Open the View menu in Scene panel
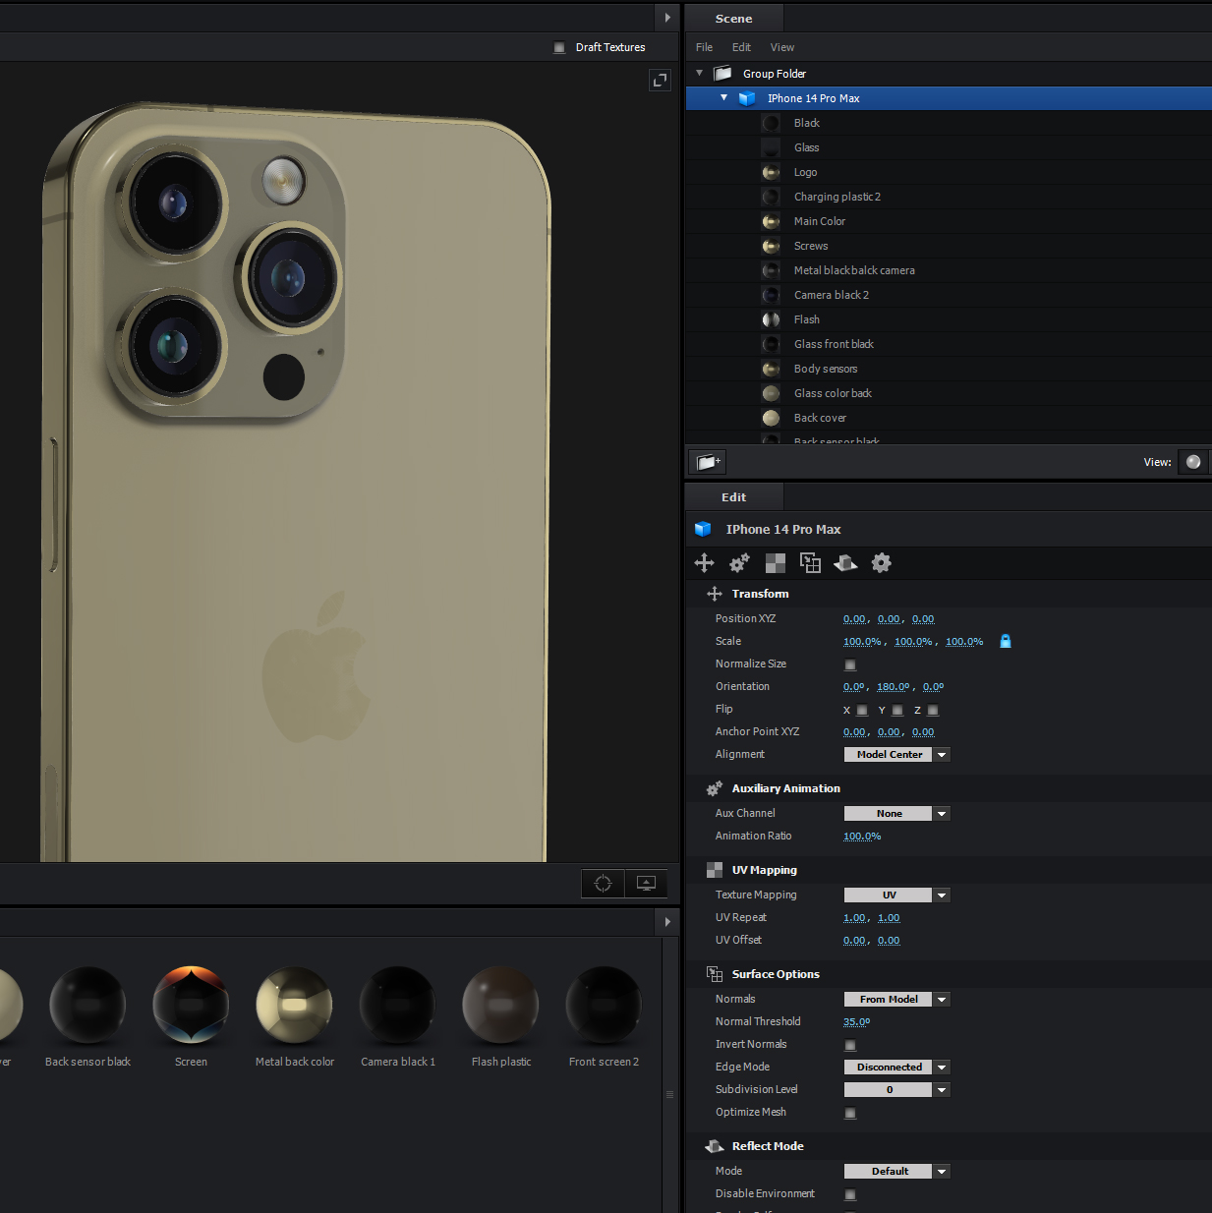1212x1213 pixels. 782,47
